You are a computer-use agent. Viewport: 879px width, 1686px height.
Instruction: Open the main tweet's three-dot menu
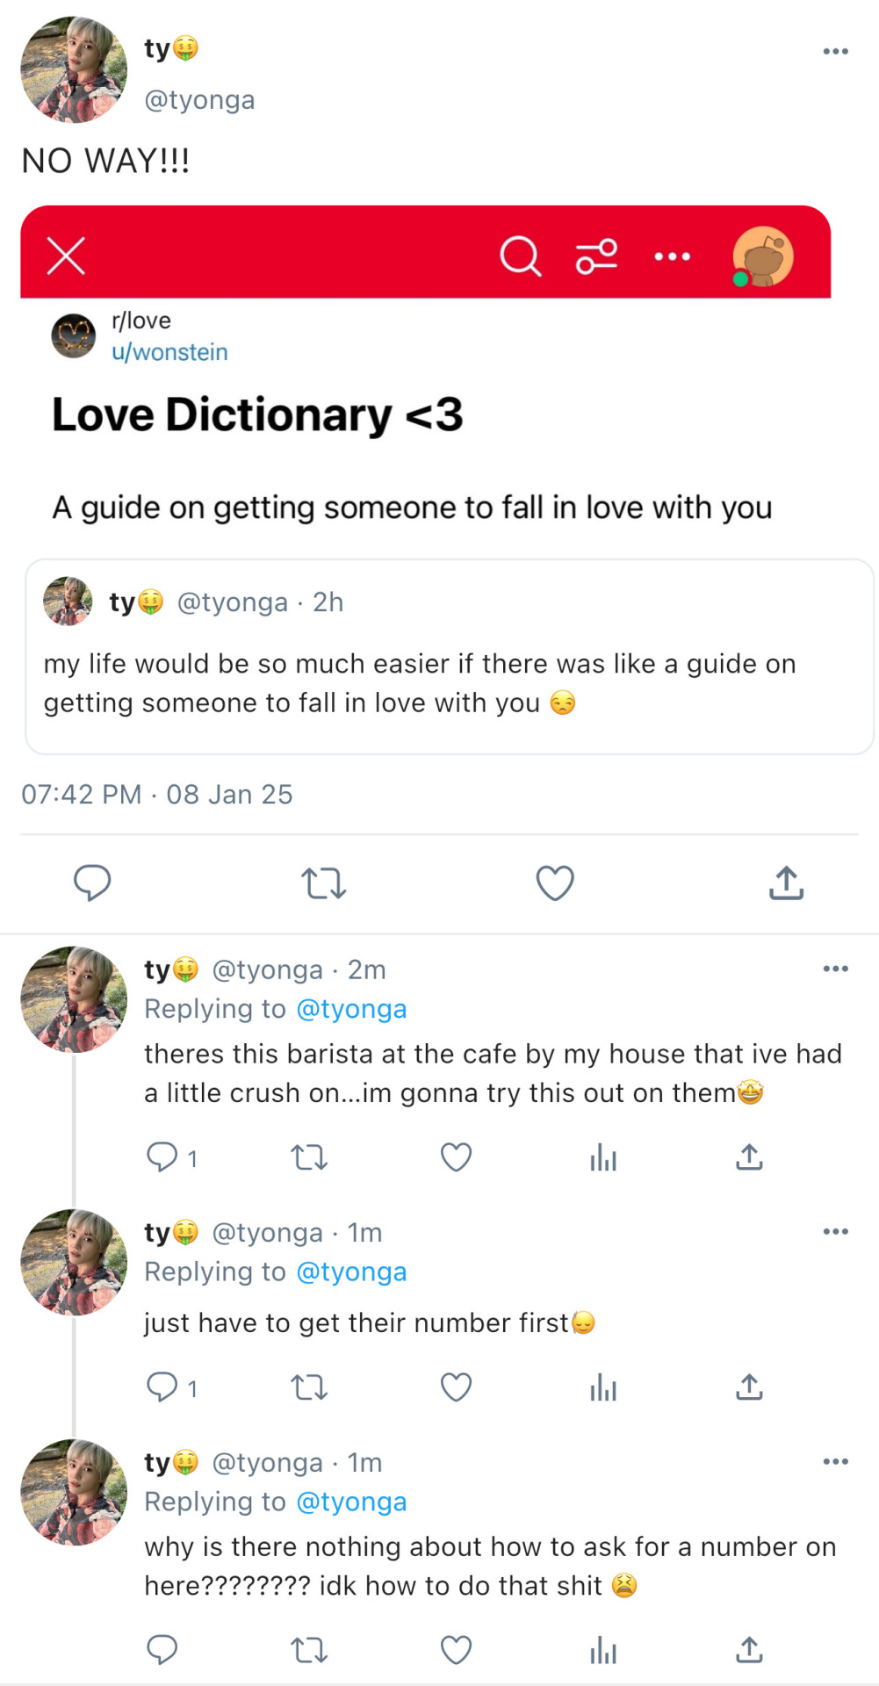click(835, 52)
